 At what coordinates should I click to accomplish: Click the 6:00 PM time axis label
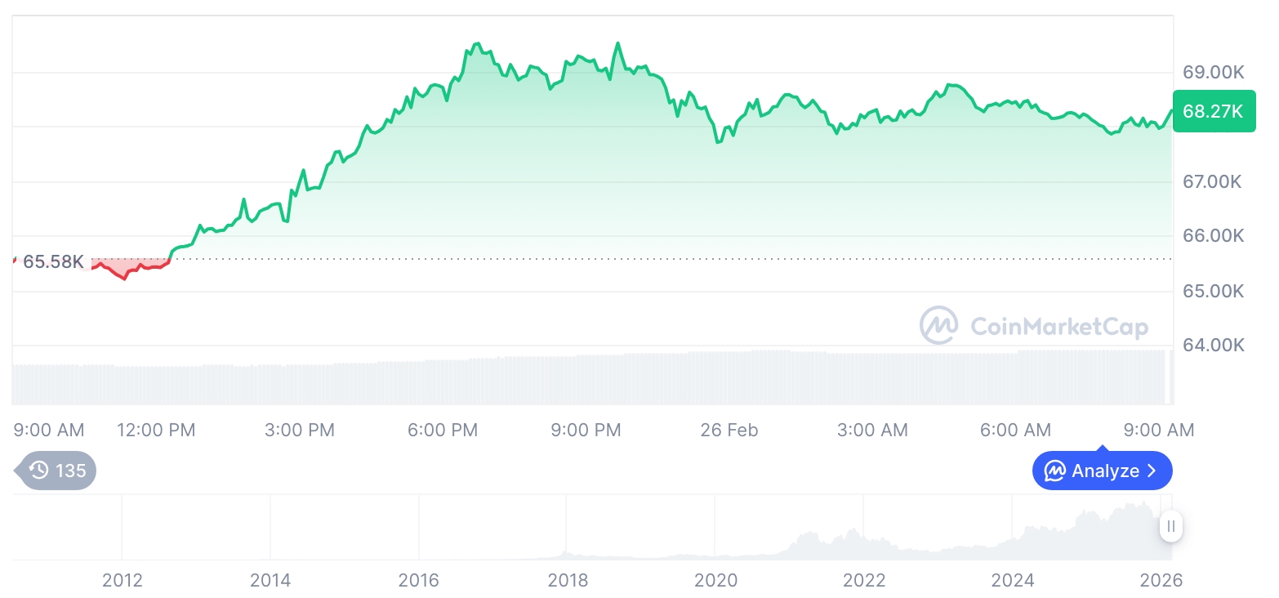[443, 431]
